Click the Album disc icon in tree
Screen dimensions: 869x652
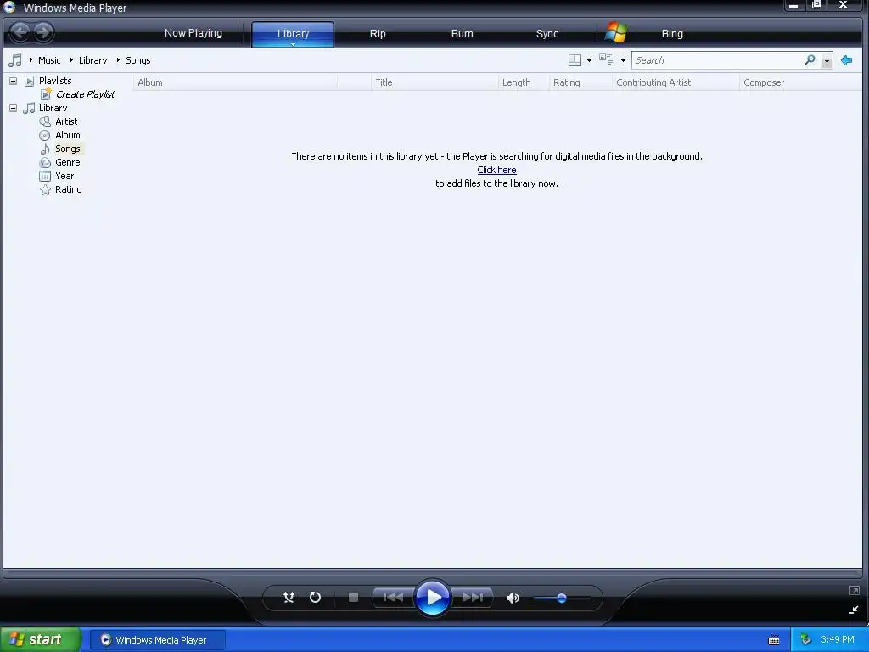pyautogui.click(x=45, y=135)
